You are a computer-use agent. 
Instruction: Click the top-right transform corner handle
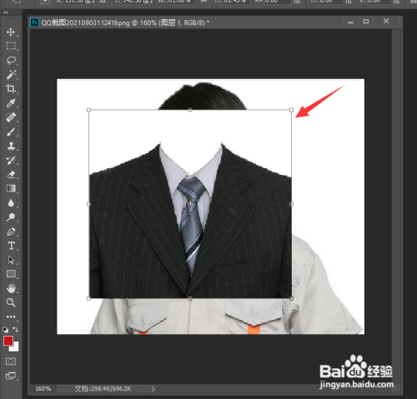click(x=291, y=110)
